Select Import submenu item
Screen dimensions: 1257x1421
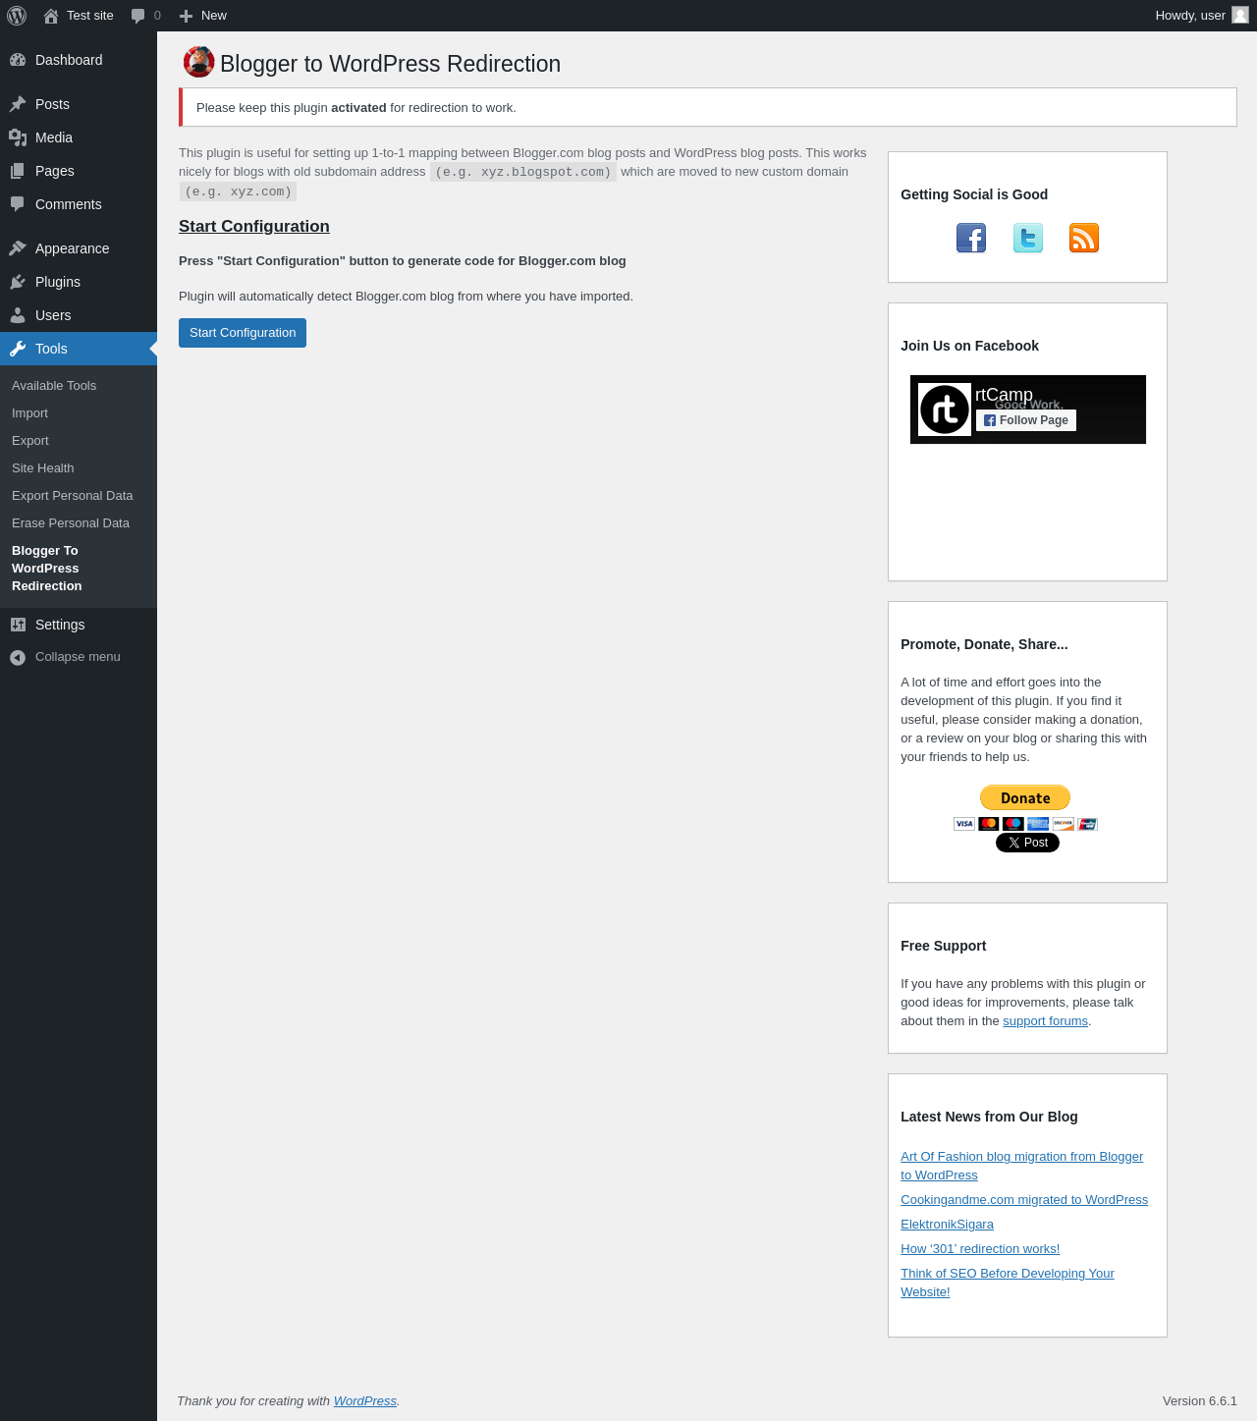[x=29, y=413]
